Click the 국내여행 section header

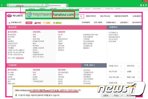pos(44,65)
